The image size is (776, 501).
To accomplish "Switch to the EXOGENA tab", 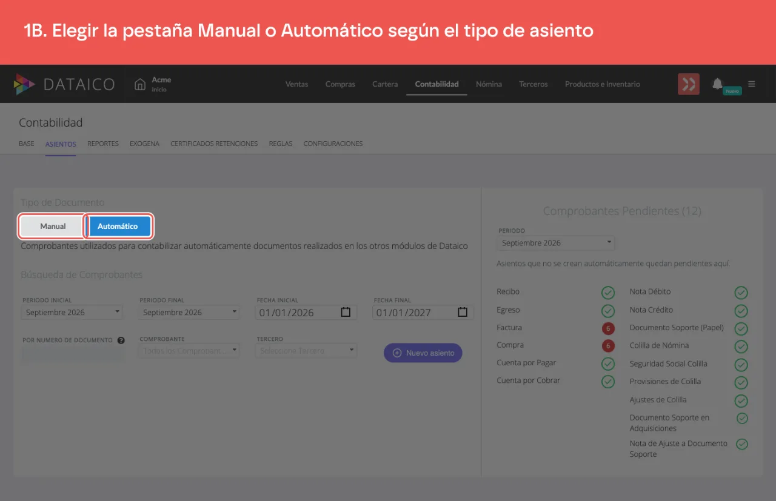I will coord(144,144).
